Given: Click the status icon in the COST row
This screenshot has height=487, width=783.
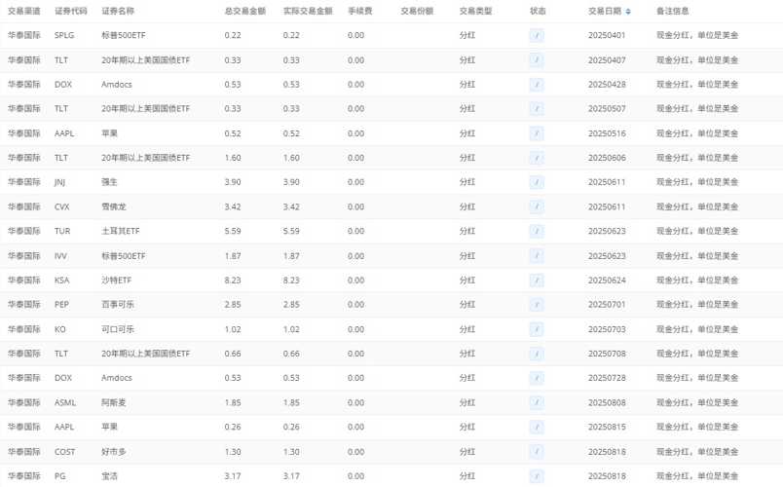Looking at the screenshot, I should [537, 452].
